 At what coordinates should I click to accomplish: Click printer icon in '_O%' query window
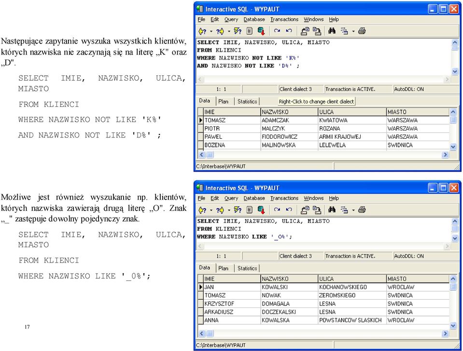362,210
